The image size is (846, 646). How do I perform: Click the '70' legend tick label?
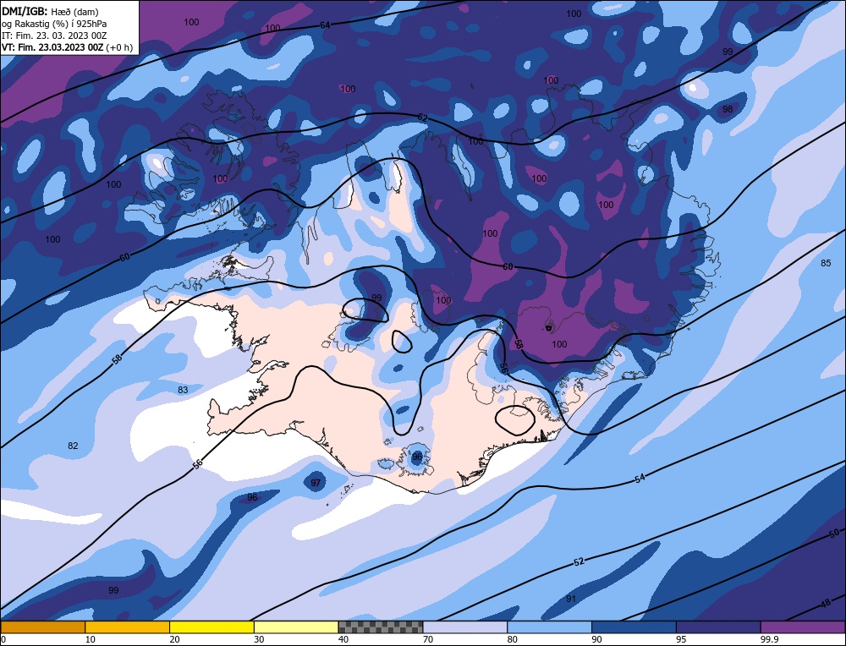tap(428, 639)
